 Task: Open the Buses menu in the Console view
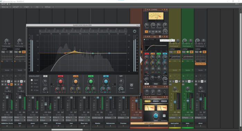coord(39,7)
